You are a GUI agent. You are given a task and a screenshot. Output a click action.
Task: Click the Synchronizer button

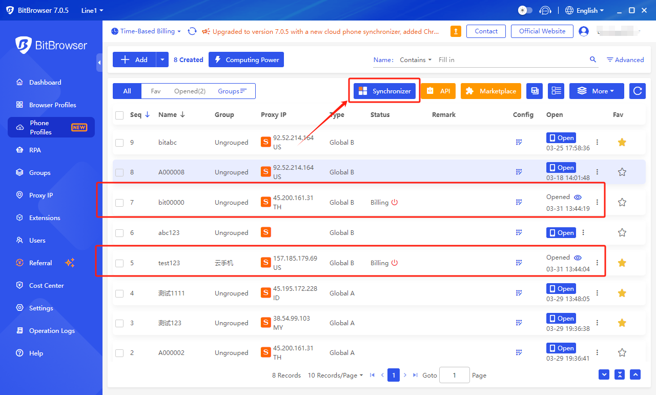pyautogui.click(x=384, y=91)
